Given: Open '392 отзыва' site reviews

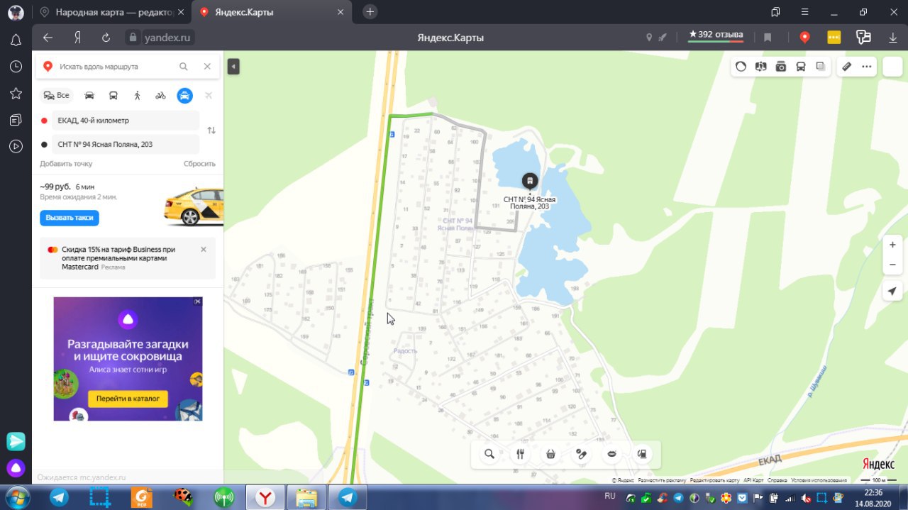Looking at the screenshot, I should 716,35.
